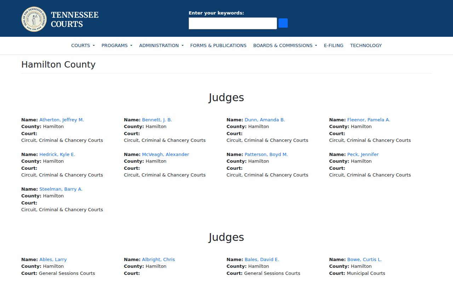Open judge McVeagh, Alexander profile
Image resolution: width=453 pixels, height=283 pixels.
pyautogui.click(x=165, y=154)
